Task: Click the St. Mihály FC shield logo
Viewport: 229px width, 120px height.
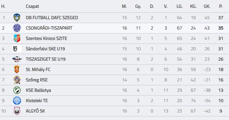Action: [x=17, y=69]
